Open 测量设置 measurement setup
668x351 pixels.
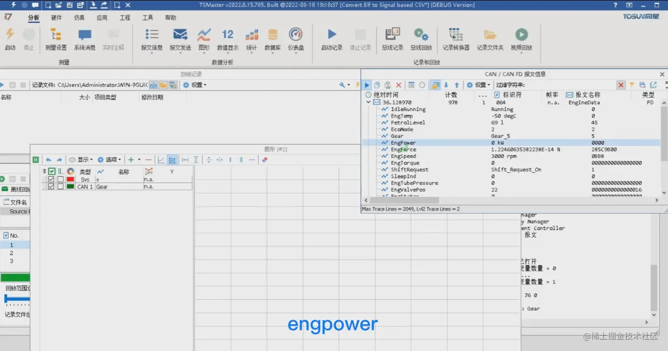56,39
